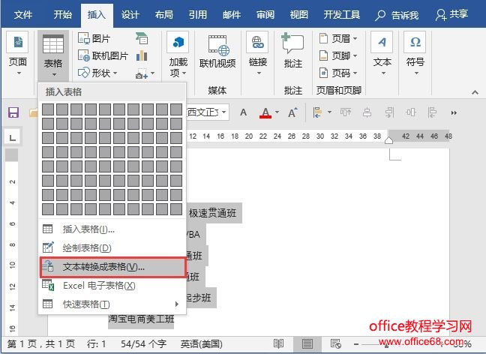Click word count 54/54 个字
Viewport: 486px width, 354px height.
point(143,343)
